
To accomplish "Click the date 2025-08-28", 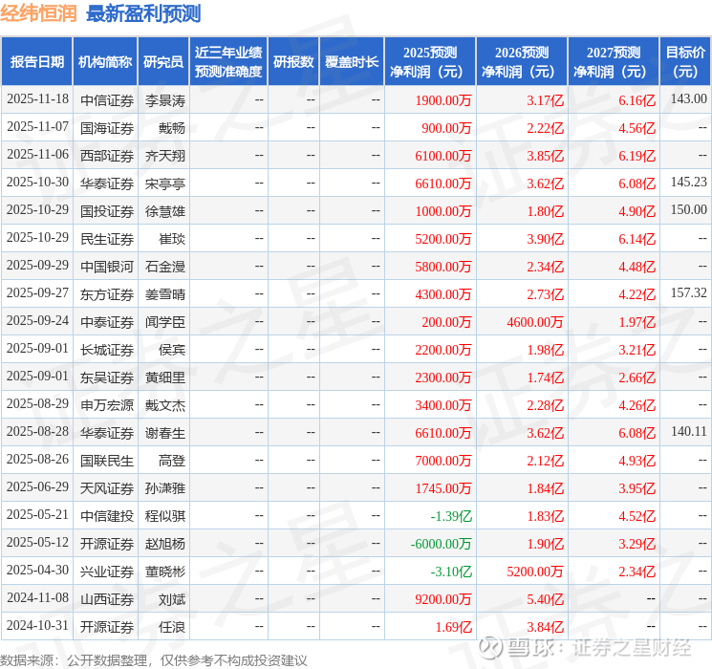I will point(37,431).
